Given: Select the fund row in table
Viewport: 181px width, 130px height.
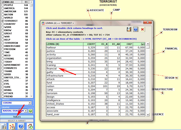Looking at the screenshot, I should tap(96, 83).
